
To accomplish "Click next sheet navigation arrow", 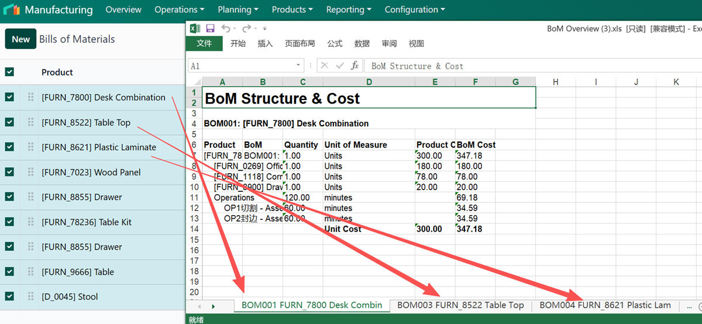I will pos(213,306).
